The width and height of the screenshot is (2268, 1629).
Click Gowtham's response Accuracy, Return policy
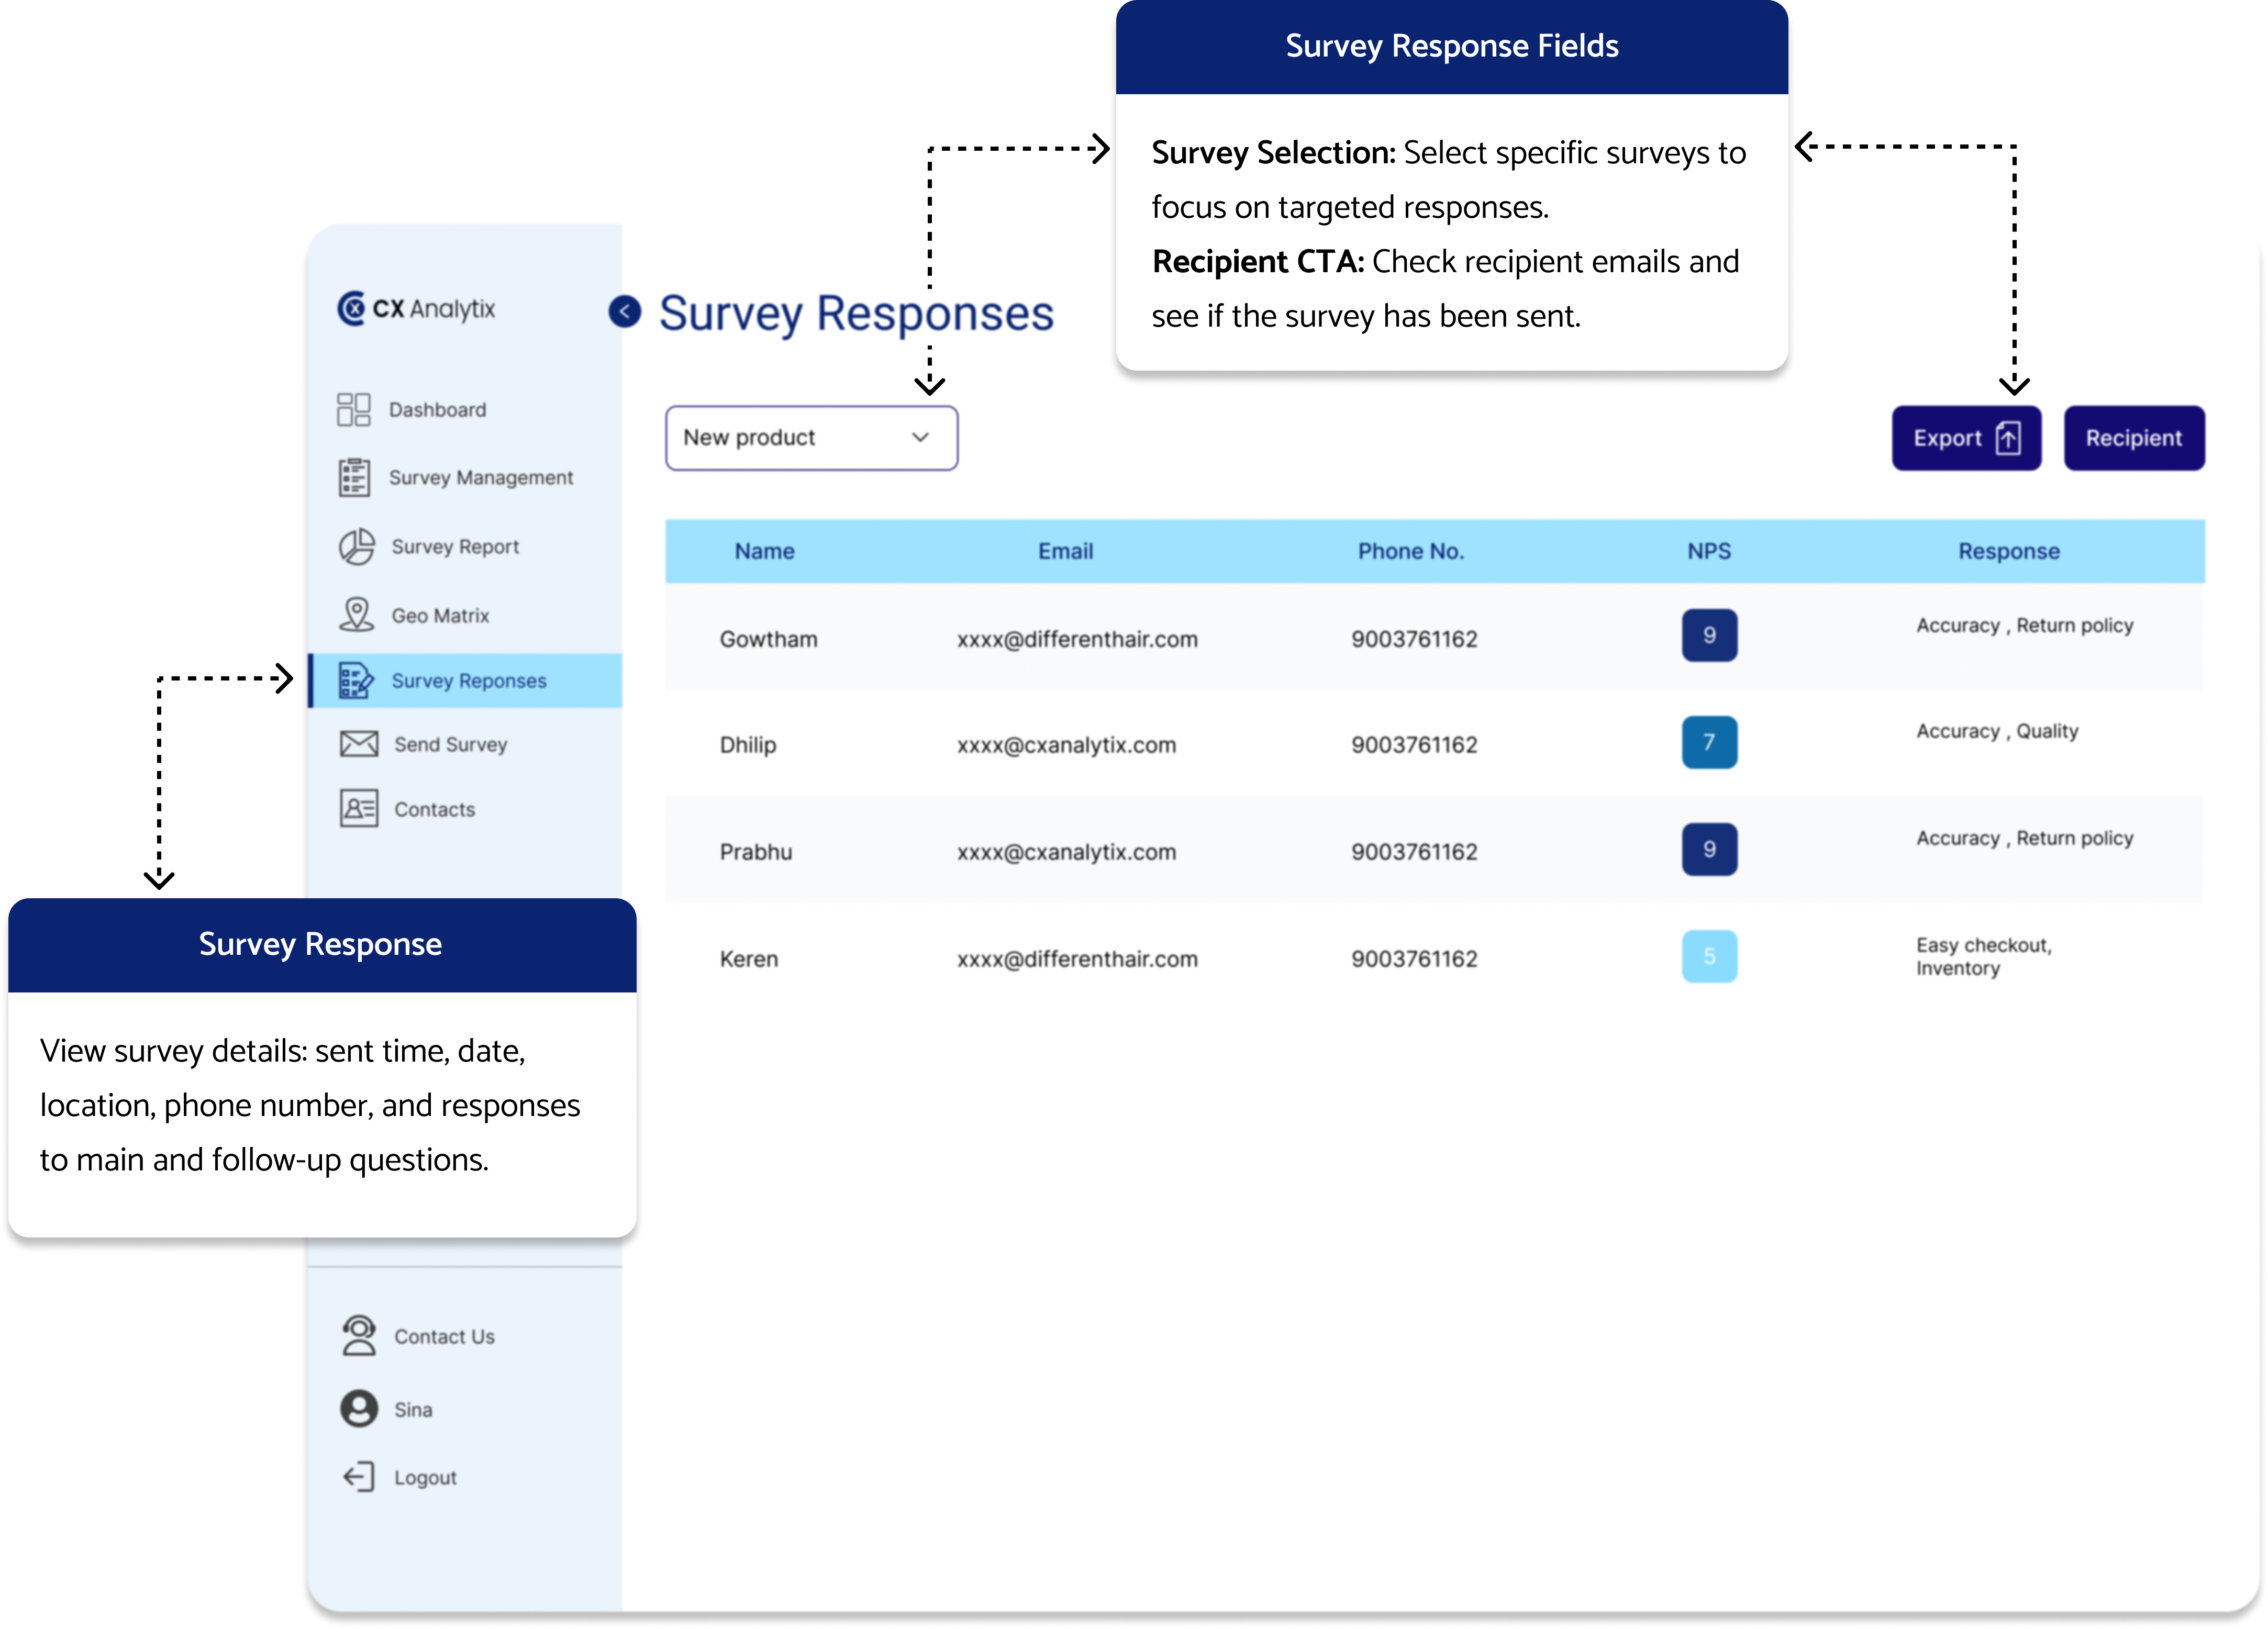coord(2025,625)
